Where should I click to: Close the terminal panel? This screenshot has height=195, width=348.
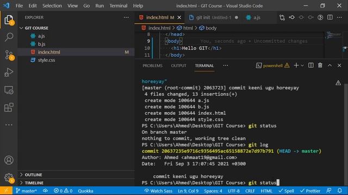pos(339,66)
